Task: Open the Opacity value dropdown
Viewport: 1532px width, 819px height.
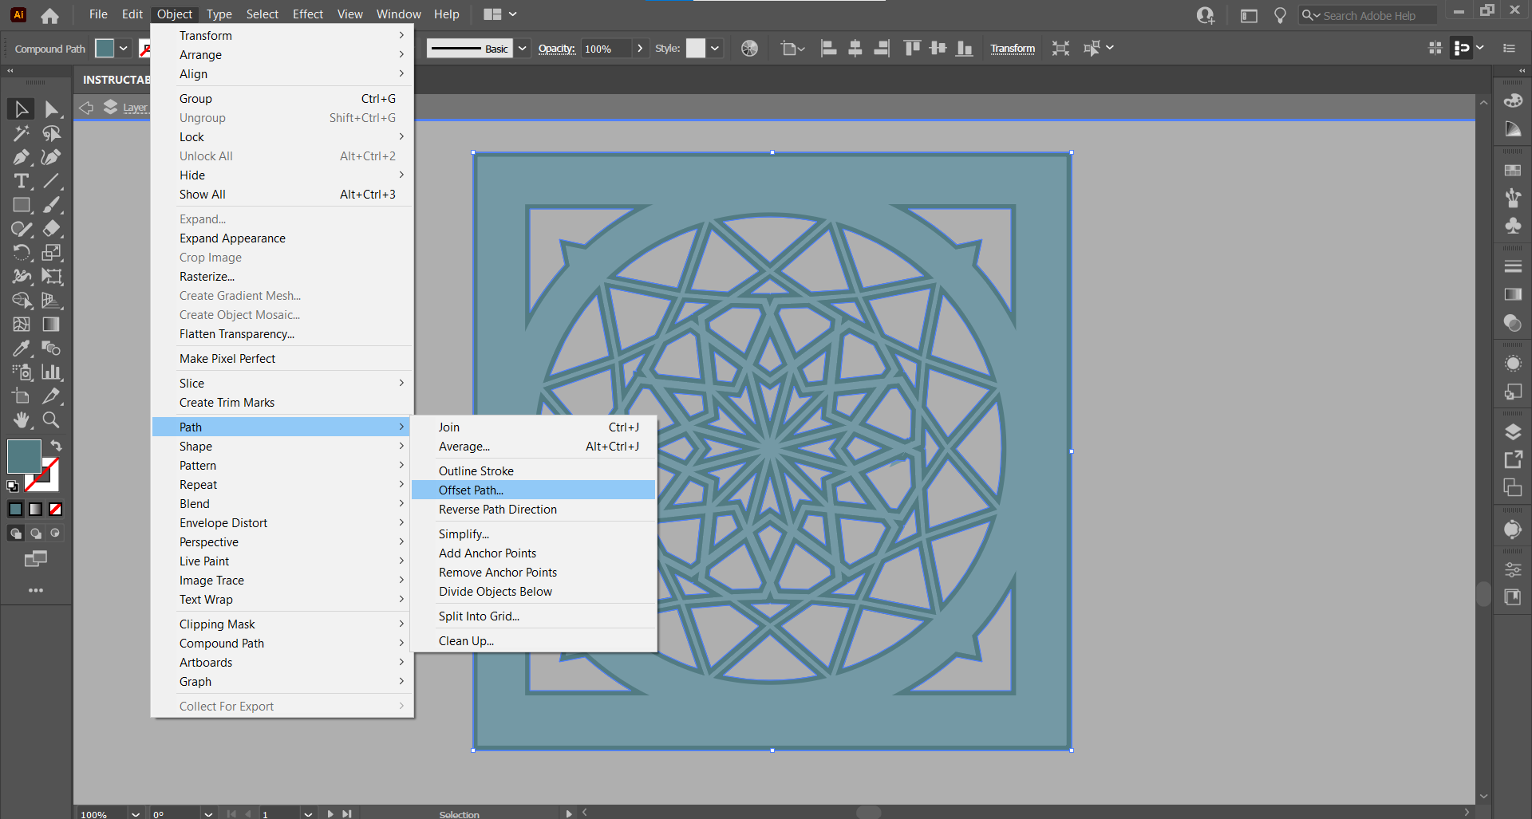Action: click(640, 49)
